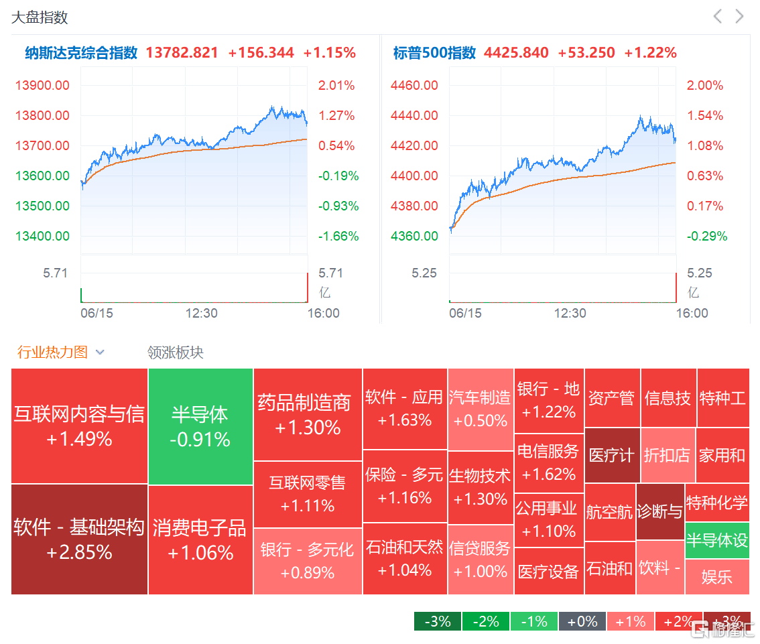Screen dimensions: 760x644
Task: Click the 大盘指数 section header
Action: (x=38, y=17)
